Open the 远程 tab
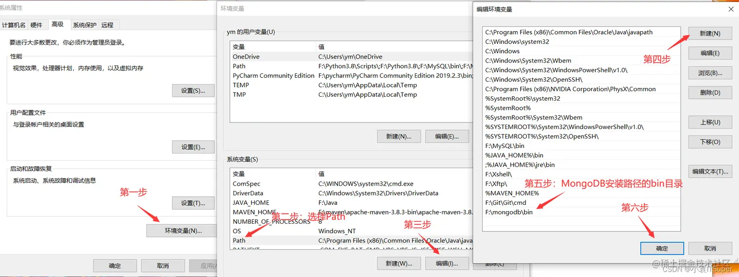739x277 pixels. coord(107,25)
